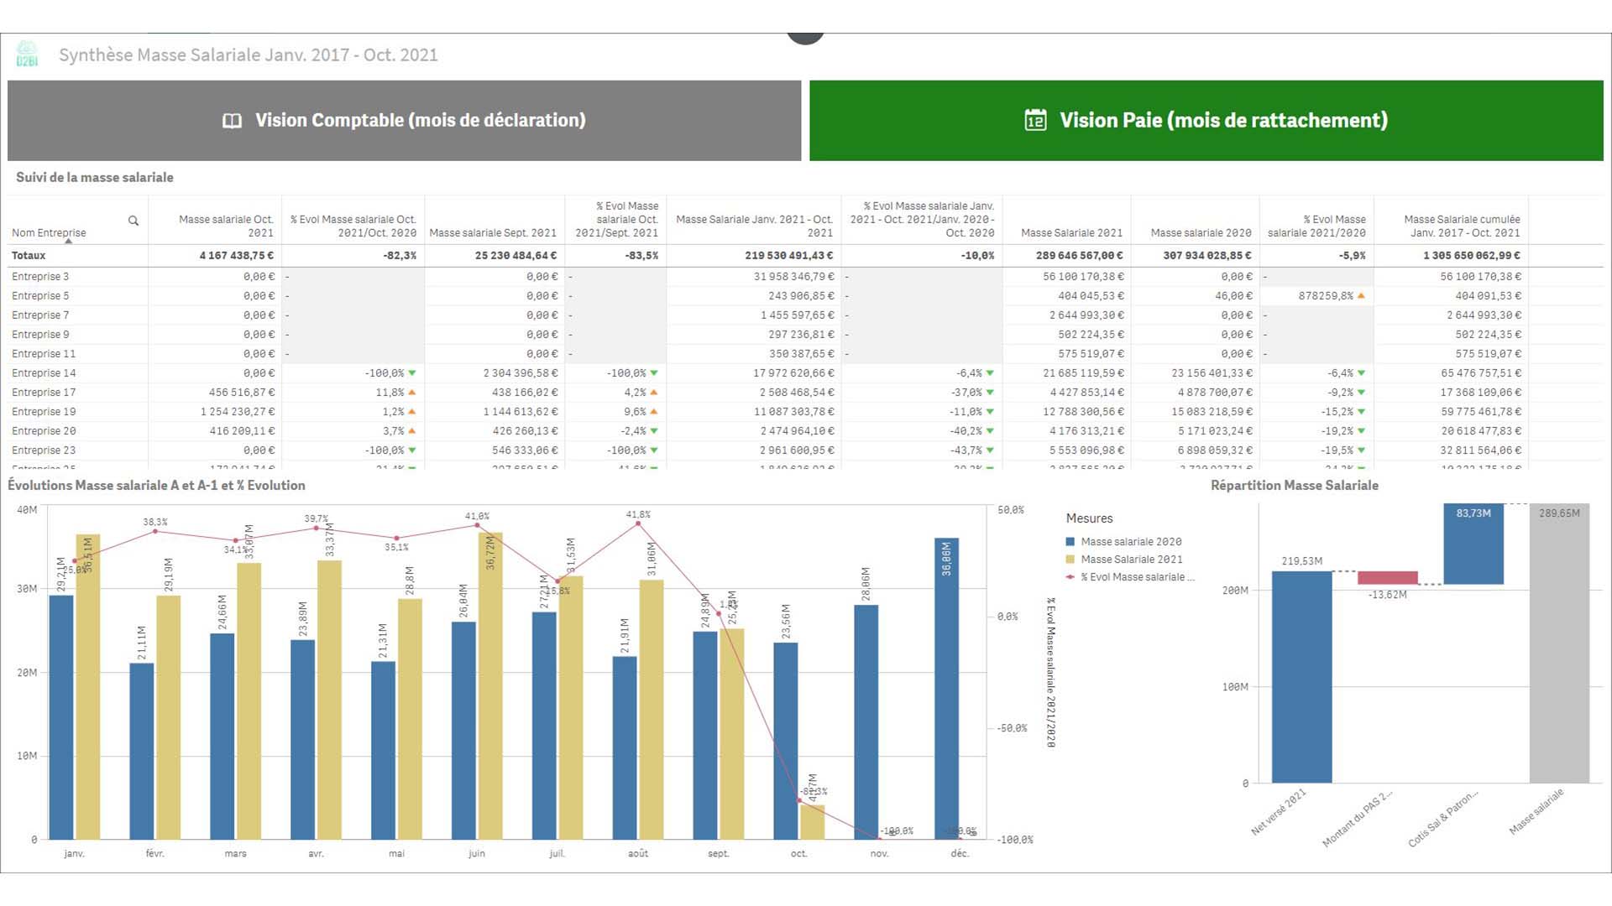Click the orange up-triangle next to 878259,8%
This screenshot has height=906, width=1612.
(x=1361, y=295)
